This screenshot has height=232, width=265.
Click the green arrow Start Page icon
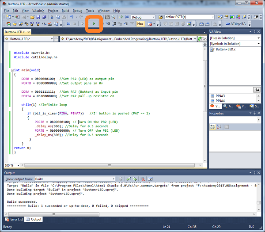tap(232, 17)
